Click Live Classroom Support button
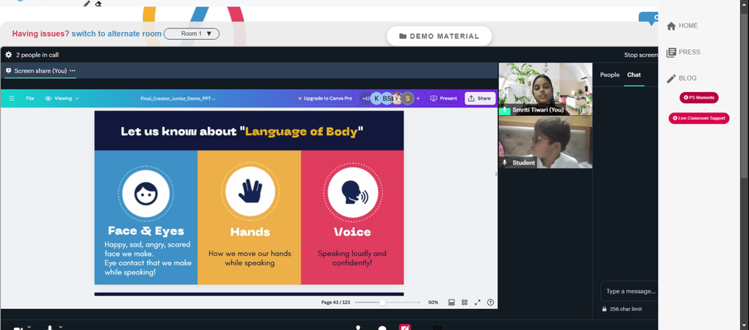 tap(699, 118)
